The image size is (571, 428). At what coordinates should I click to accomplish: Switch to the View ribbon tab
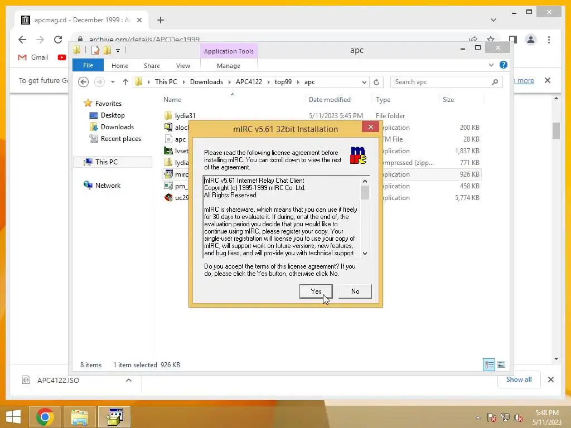183,66
